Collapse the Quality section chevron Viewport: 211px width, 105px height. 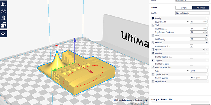(x=207, y=18)
